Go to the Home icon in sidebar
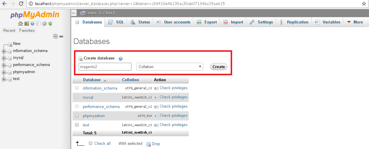This screenshot has width=369, height=149. [20, 23]
